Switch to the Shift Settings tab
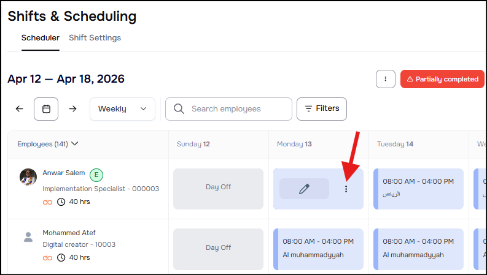The width and height of the screenshot is (487, 275). tap(95, 38)
